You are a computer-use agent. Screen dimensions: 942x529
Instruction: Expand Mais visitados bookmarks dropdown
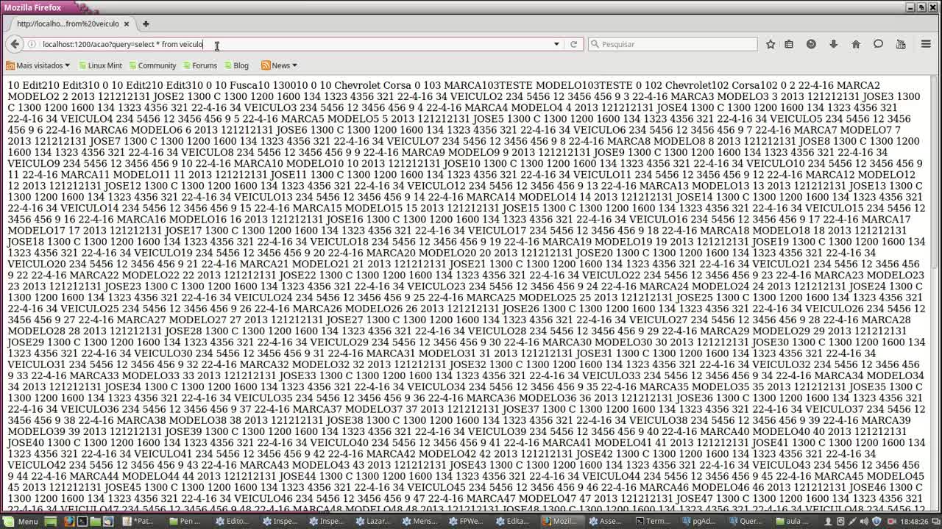[x=38, y=65]
